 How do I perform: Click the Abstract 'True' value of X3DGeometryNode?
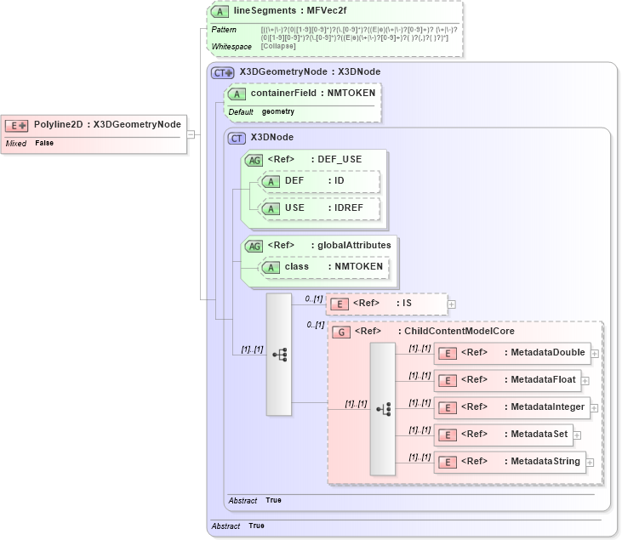tap(256, 526)
